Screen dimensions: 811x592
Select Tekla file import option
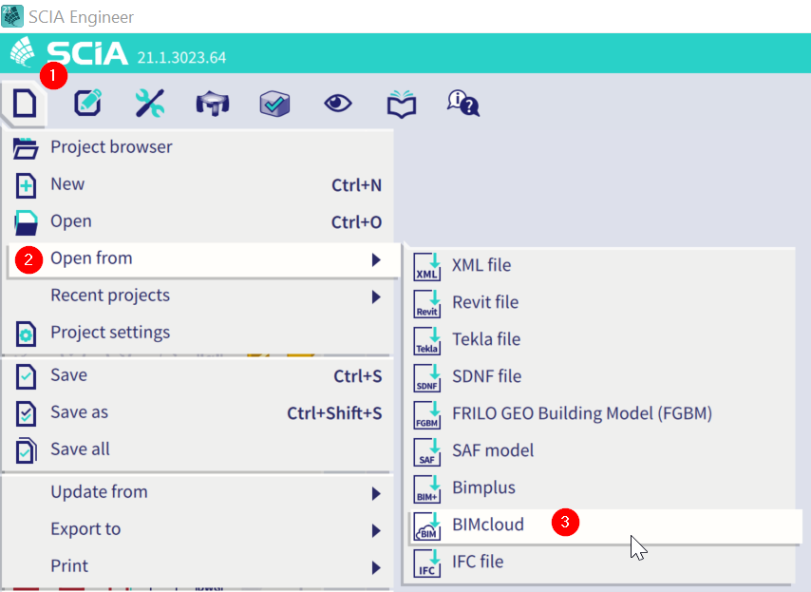click(x=600, y=339)
